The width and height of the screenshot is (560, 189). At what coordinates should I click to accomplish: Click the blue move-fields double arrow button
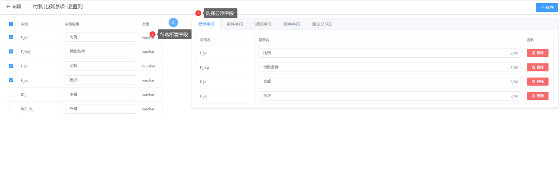tap(173, 22)
